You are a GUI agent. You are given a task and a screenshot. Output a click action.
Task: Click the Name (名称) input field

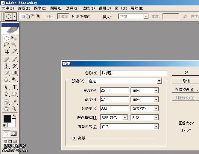133,73
